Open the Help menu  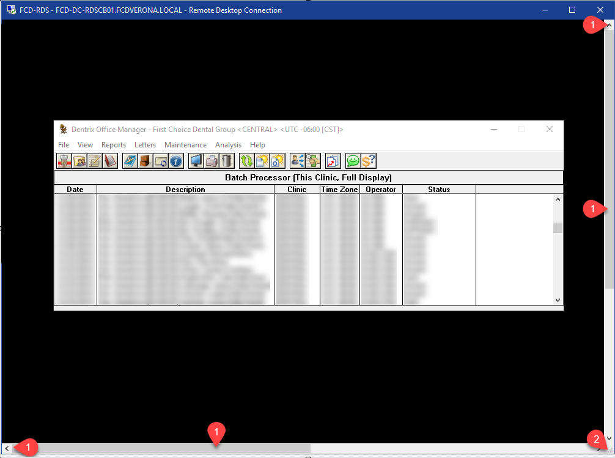point(258,145)
